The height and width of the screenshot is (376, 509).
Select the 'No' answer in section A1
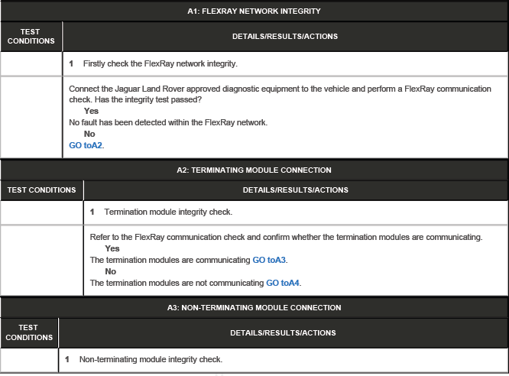coord(89,134)
